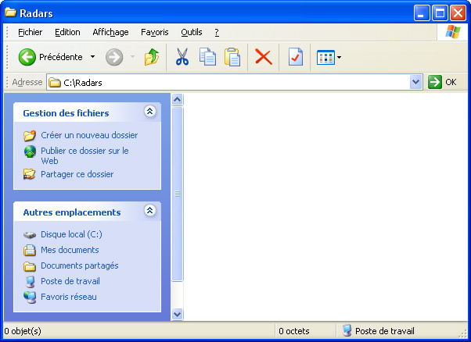
Task: Expand the address bar dropdown list
Action: click(x=415, y=82)
